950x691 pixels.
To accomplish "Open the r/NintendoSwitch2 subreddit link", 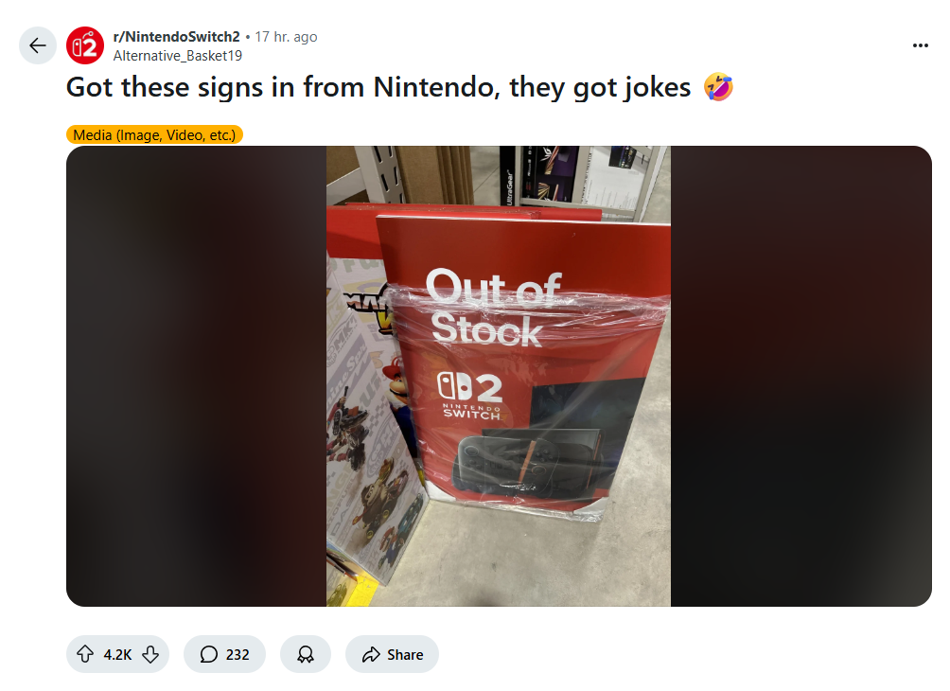I will [x=176, y=37].
